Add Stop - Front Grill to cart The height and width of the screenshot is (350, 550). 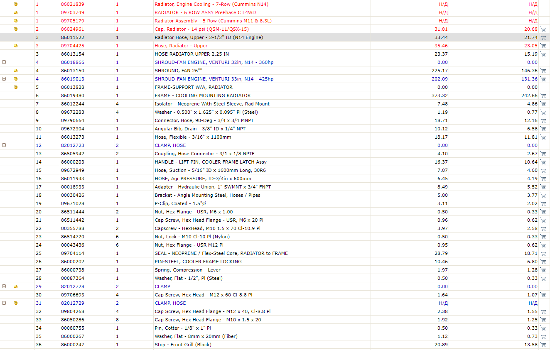[x=543, y=345]
